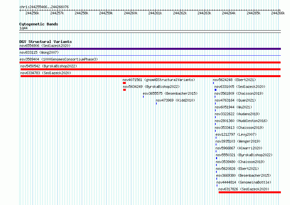Click the 244261k ruler position
Image resolution: width=290 pixels, height=205 pixels.
coord(155,13)
